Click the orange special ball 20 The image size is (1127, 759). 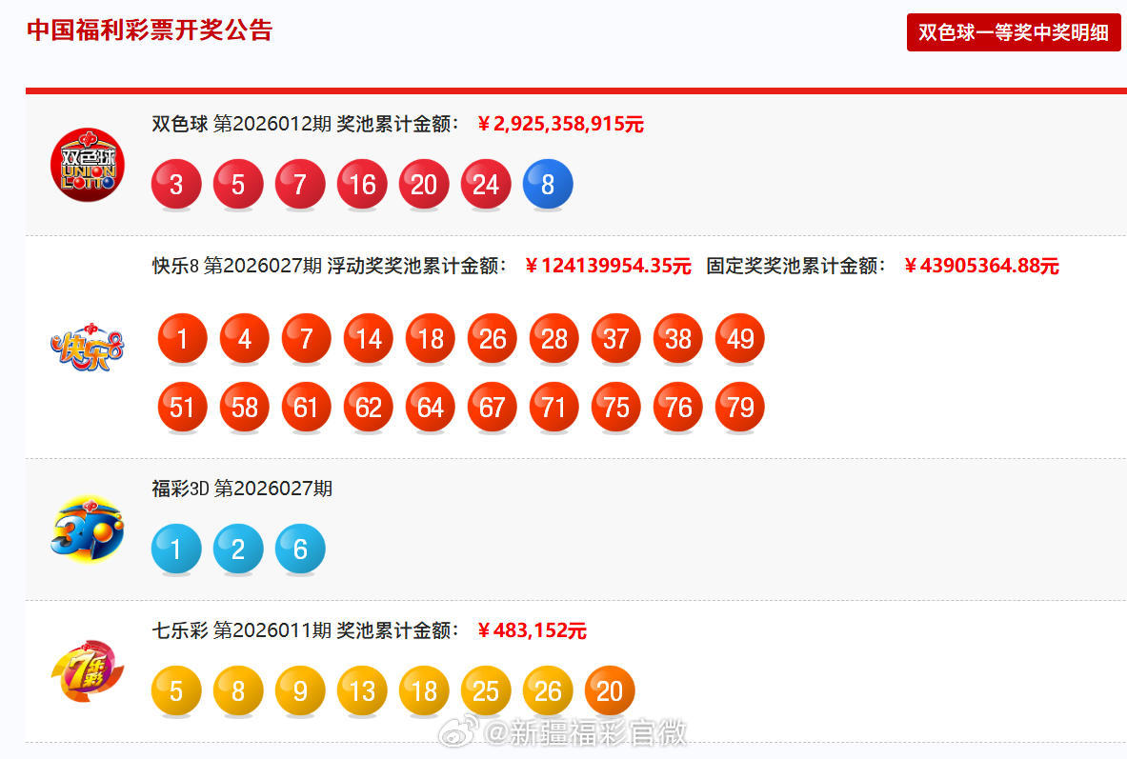coord(609,690)
